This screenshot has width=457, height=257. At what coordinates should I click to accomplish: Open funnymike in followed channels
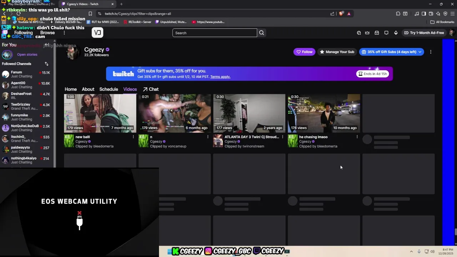26,117
